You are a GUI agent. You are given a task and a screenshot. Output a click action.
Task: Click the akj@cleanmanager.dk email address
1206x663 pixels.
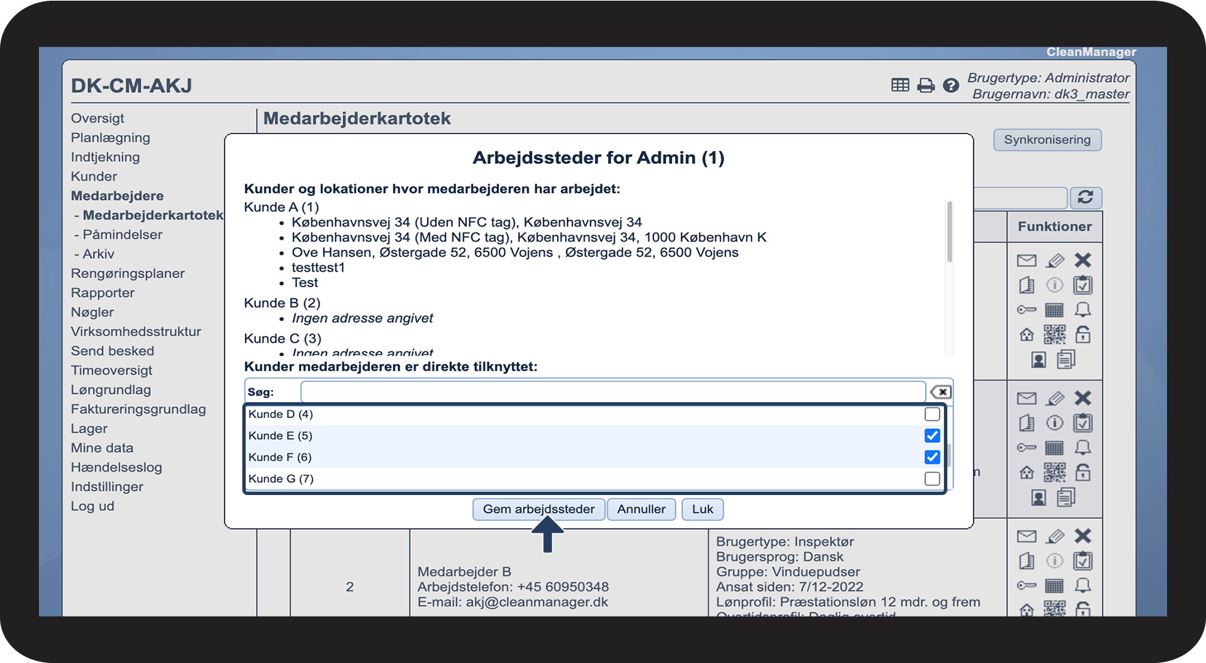click(x=537, y=602)
